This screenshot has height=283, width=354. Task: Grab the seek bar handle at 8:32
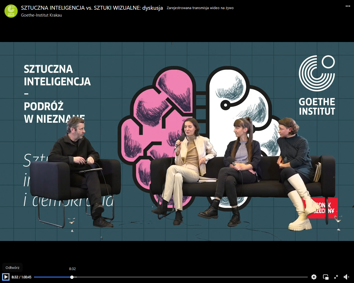click(x=72, y=277)
